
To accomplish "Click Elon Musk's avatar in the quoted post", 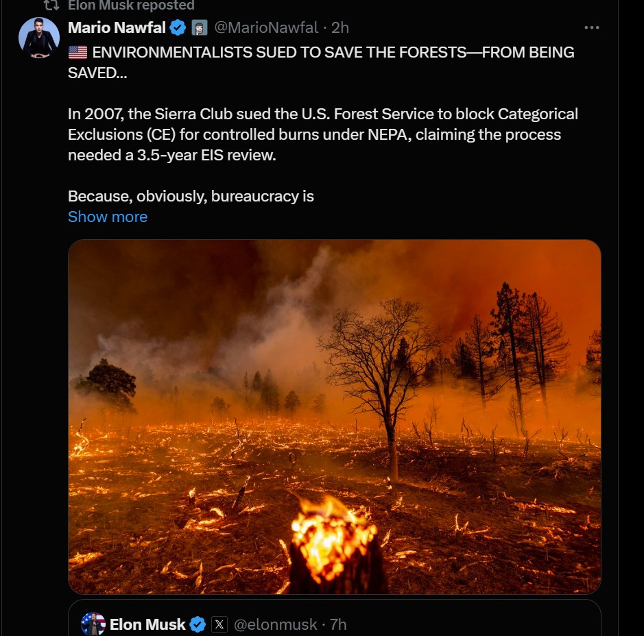I will point(93,624).
